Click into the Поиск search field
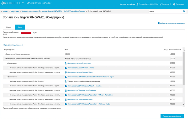This screenshot has height=119, width=188. click(165, 12)
